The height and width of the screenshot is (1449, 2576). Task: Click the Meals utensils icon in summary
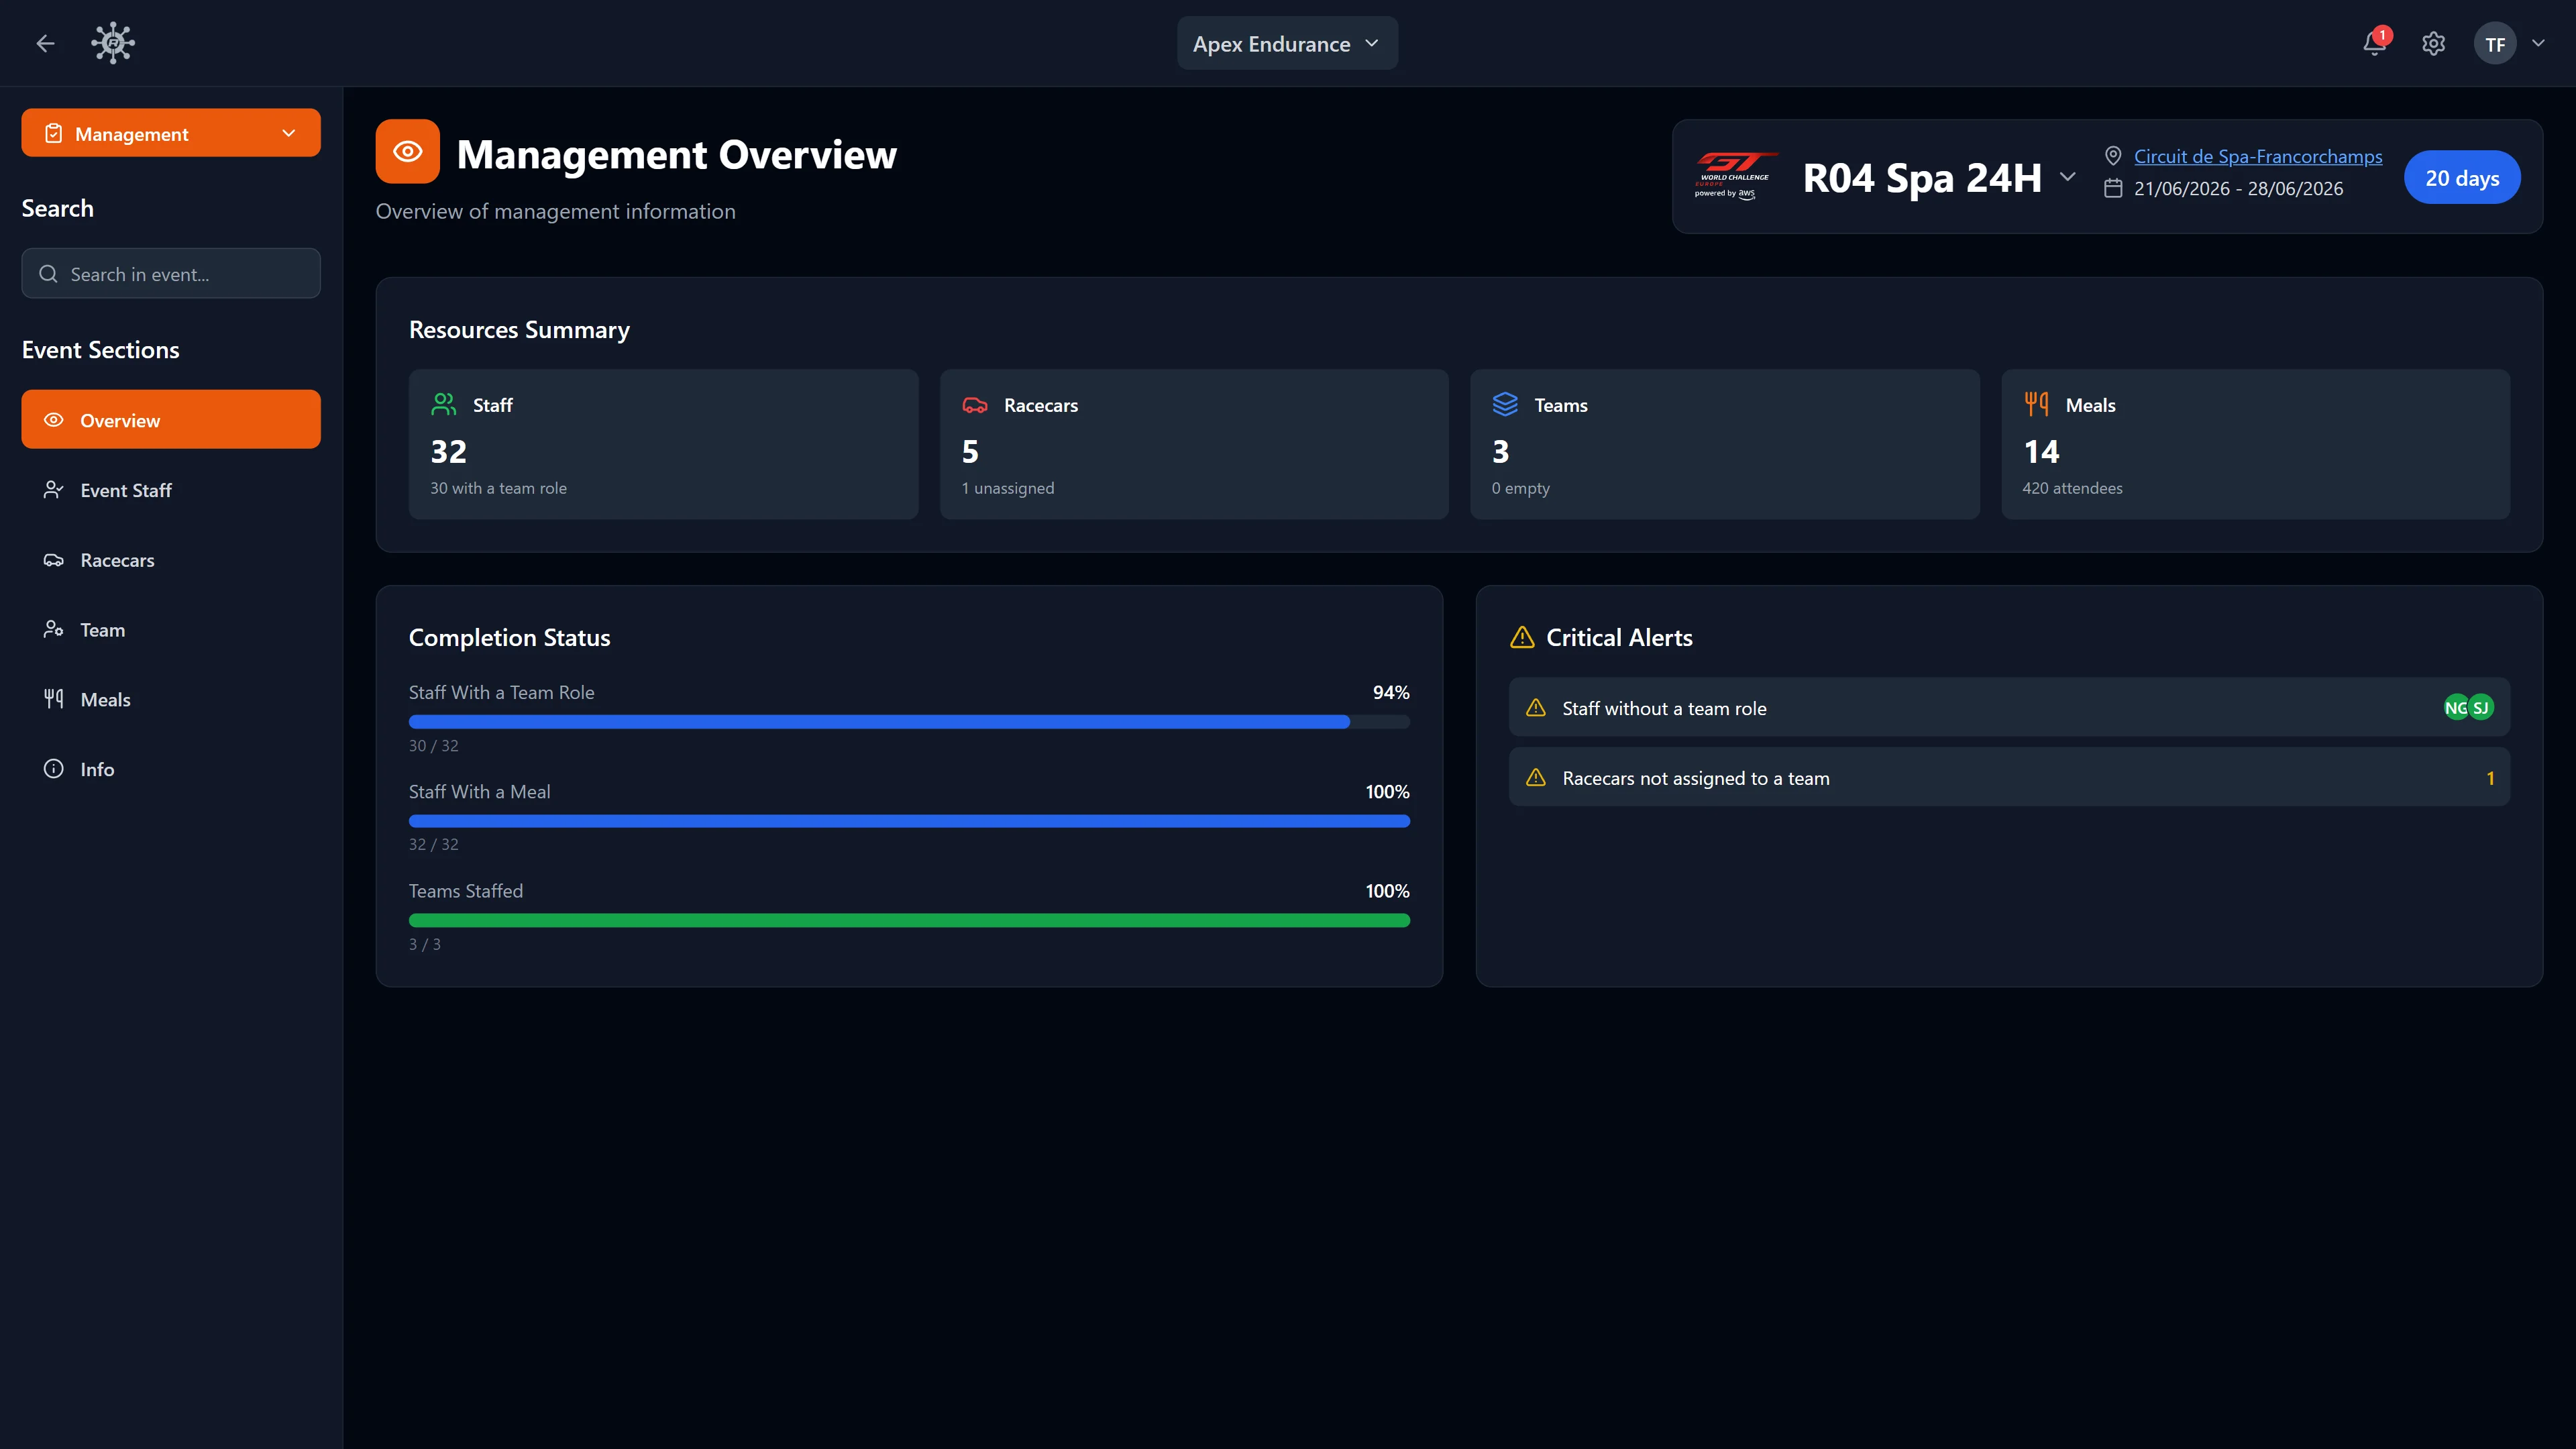click(x=2036, y=404)
